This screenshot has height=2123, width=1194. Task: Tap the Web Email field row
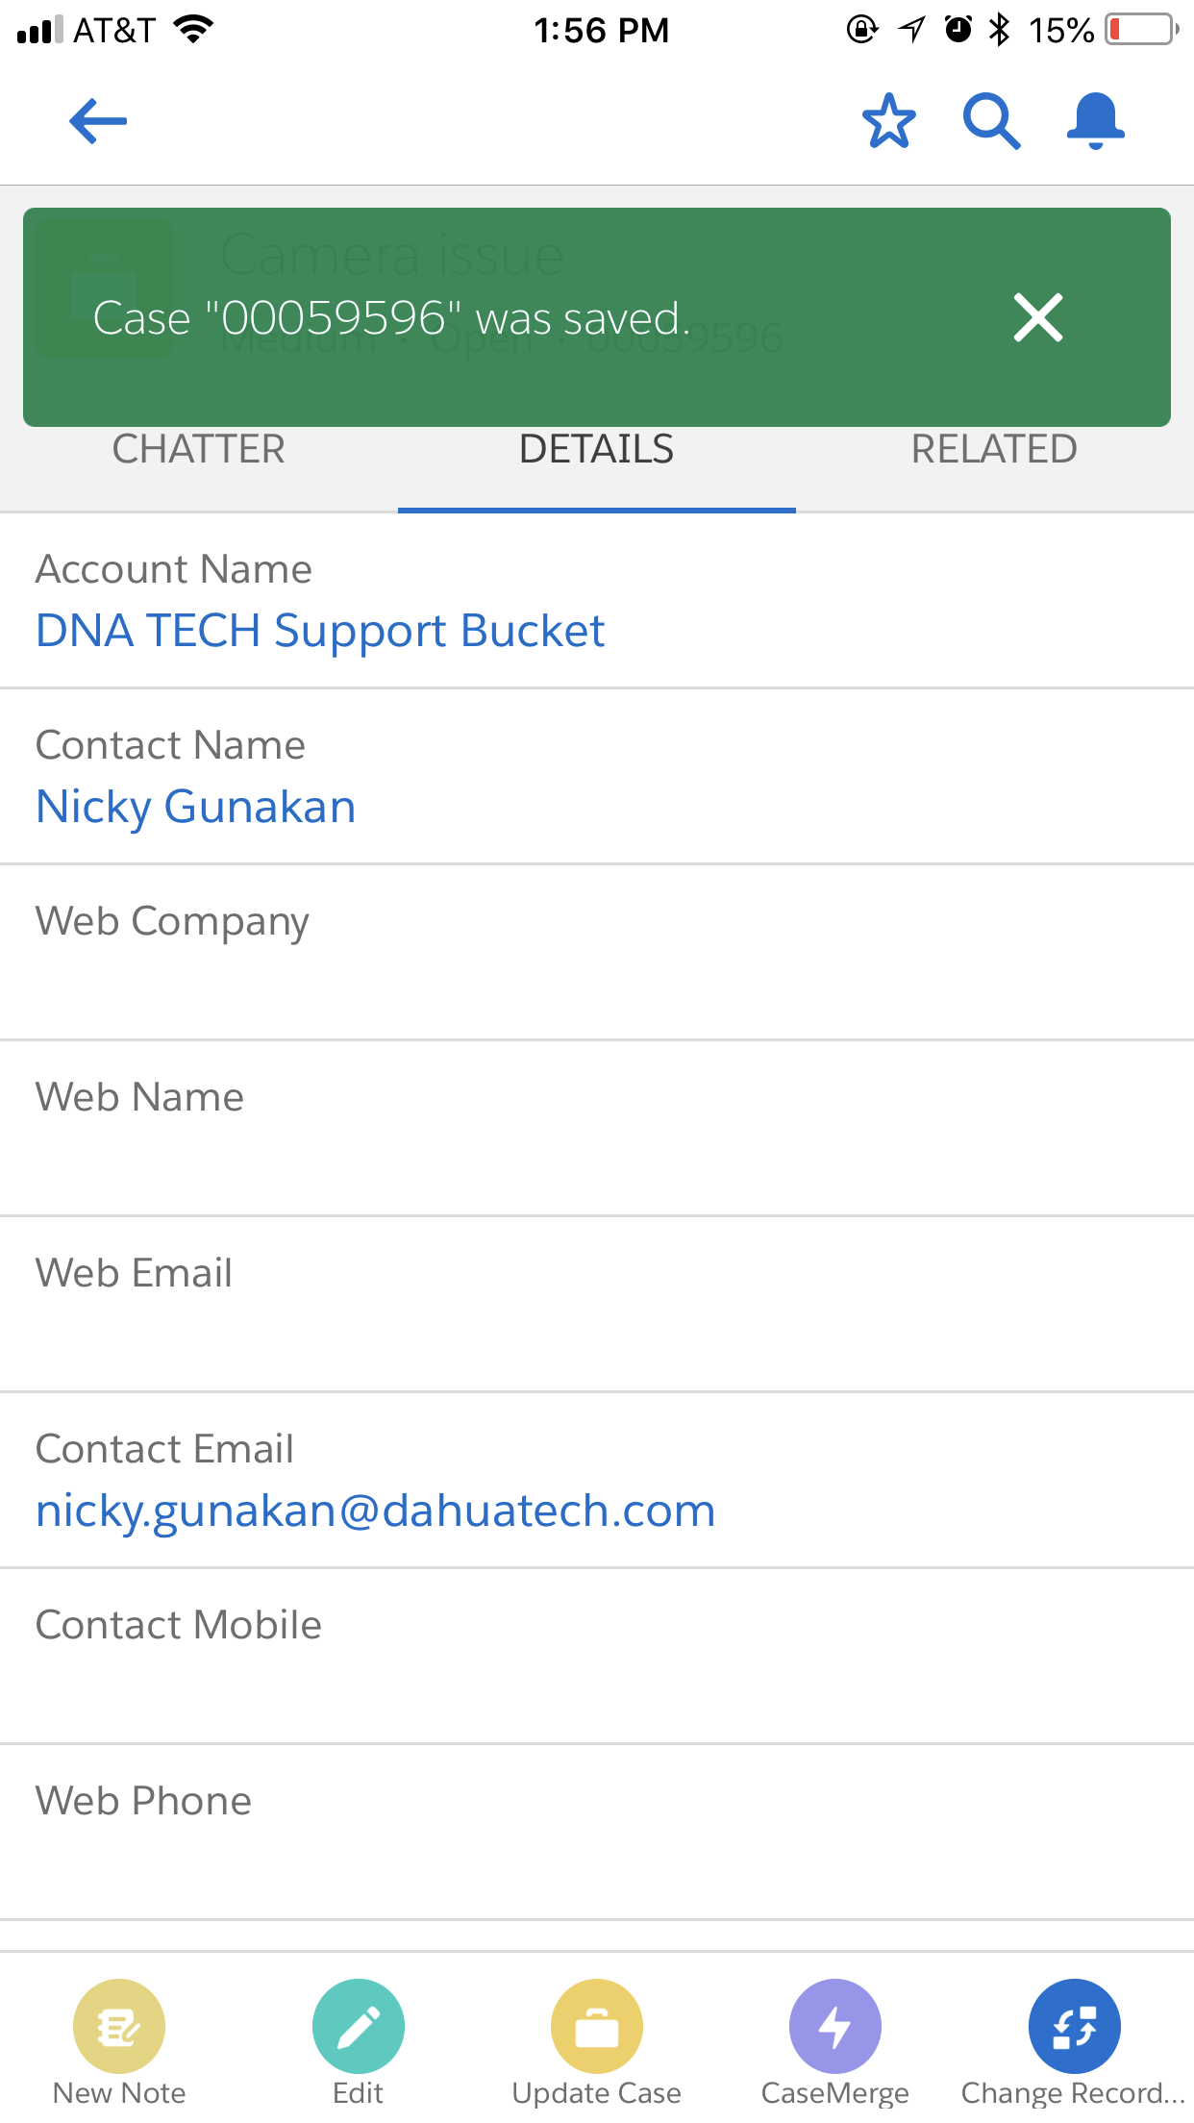[x=596, y=1305]
